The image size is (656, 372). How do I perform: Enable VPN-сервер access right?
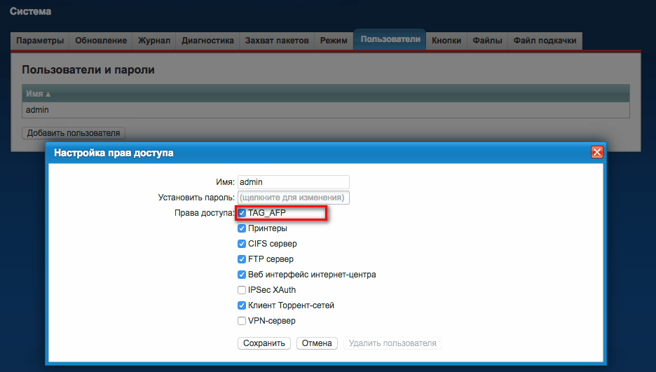[x=242, y=321]
